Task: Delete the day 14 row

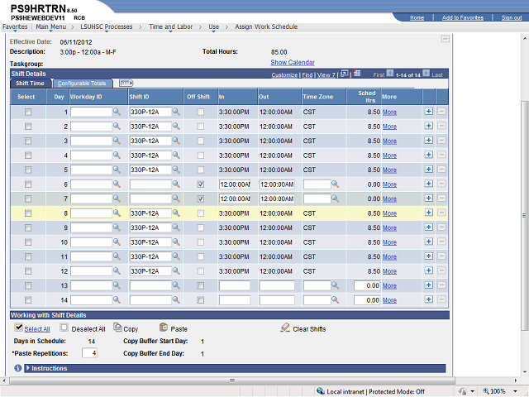Action: (x=441, y=299)
